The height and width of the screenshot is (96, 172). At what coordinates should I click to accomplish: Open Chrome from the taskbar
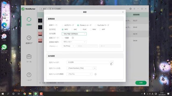click(24, 94)
